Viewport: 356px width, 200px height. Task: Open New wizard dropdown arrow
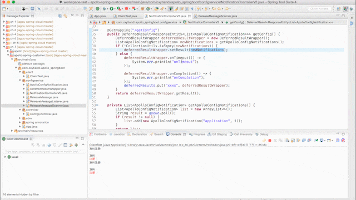[x=7, y=9]
